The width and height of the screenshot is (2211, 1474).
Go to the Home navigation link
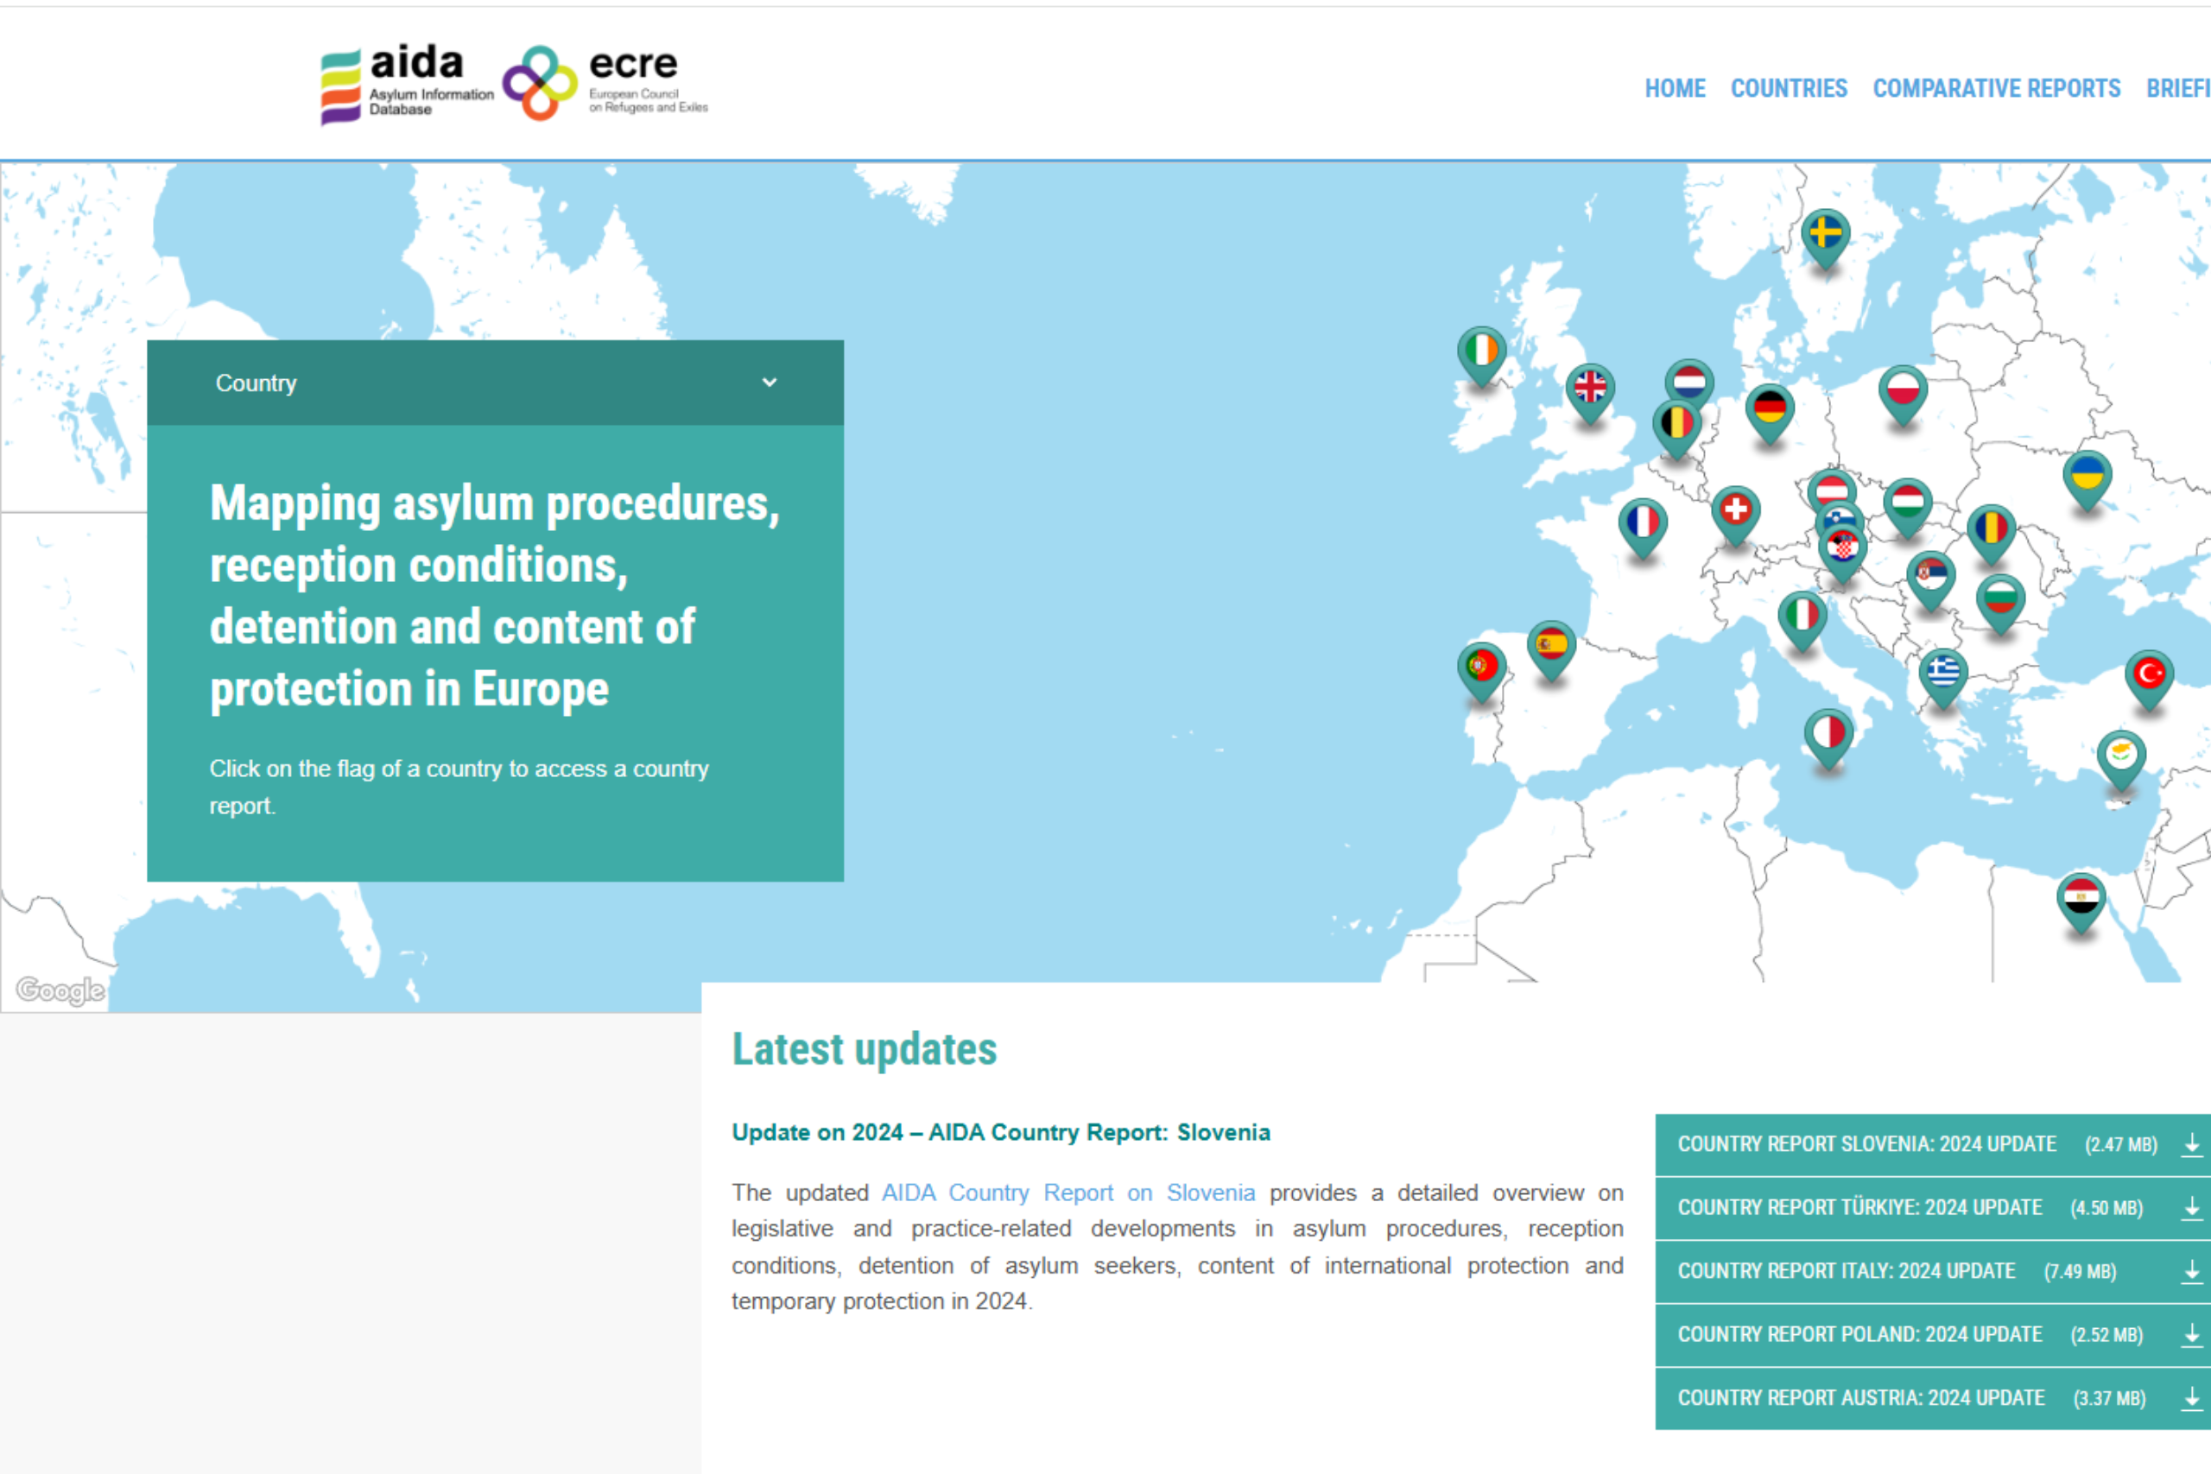coord(1675,88)
